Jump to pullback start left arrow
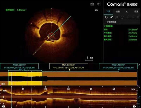Screen dimensions: 141x108 pyautogui.click(x=3, y=106)
